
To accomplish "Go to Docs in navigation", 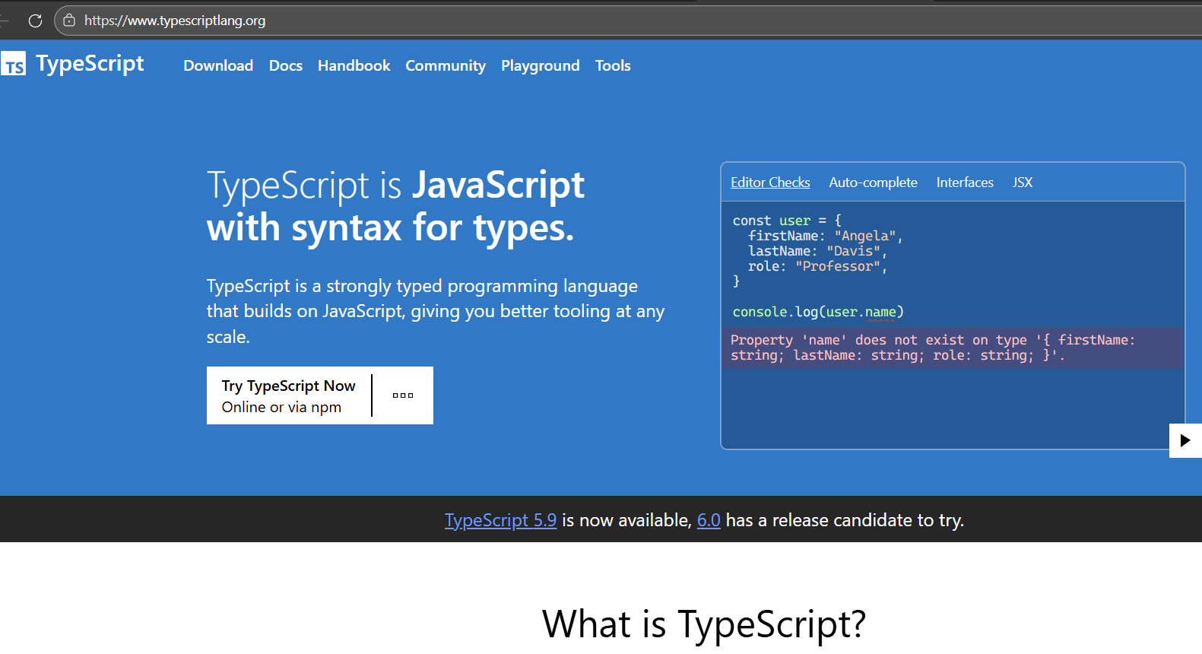I will coord(286,65).
